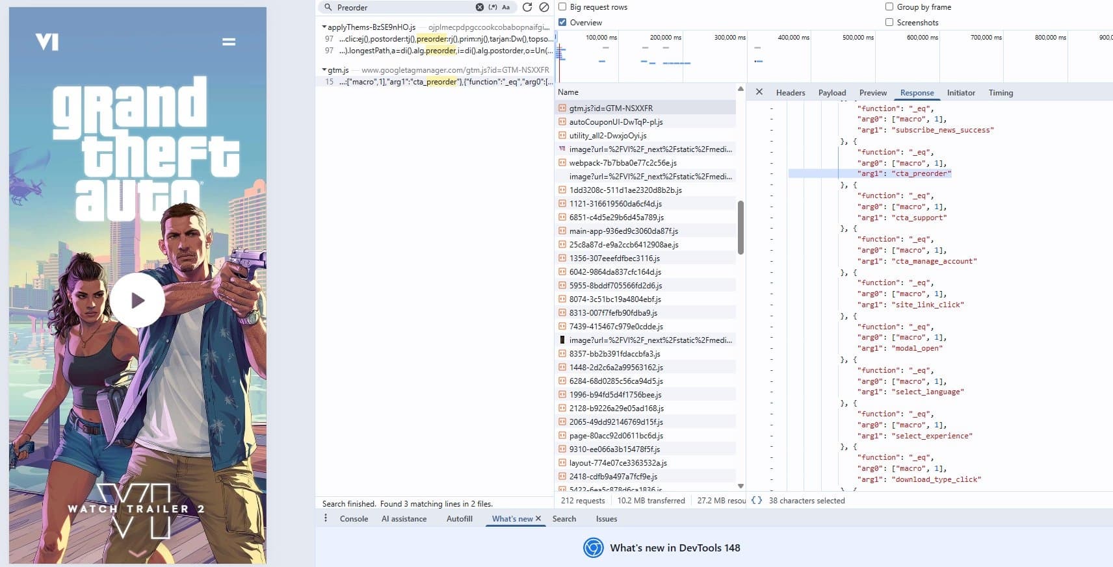
Task: Clear the Preorder search text
Action: [480, 7]
